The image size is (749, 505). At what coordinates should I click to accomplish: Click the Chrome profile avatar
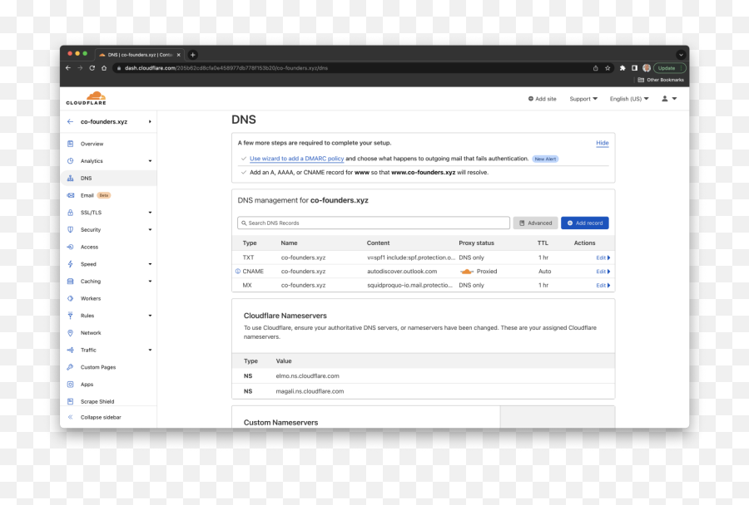647,68
